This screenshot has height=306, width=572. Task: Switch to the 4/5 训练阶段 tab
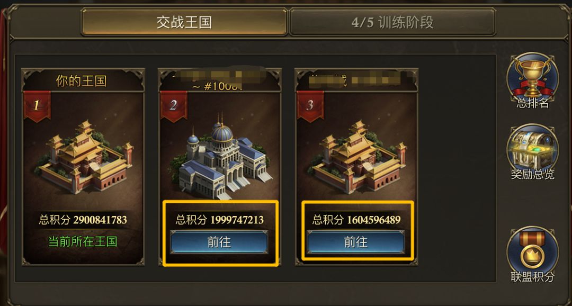pyautogui.click(x=392, y=22)
